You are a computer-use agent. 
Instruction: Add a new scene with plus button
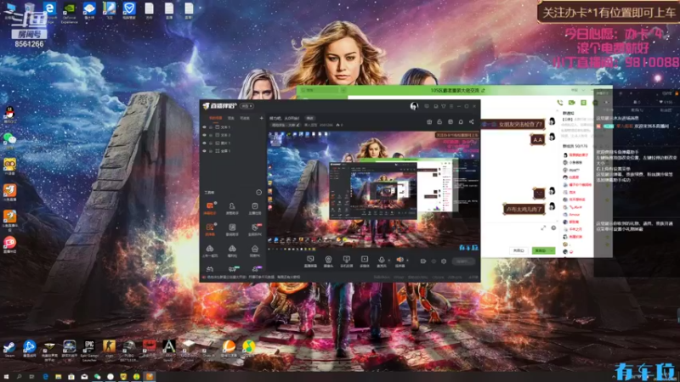261,118
